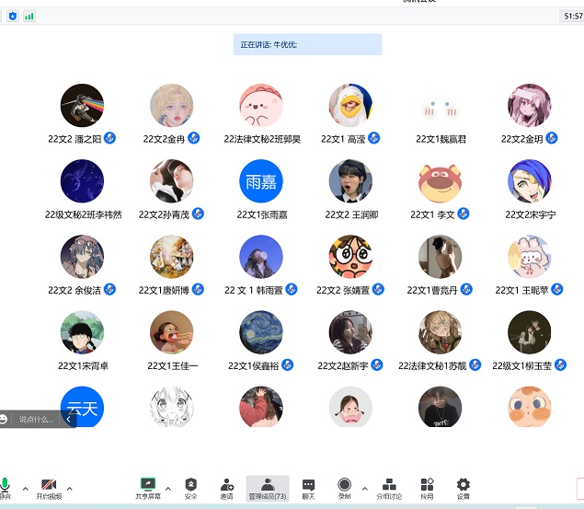Screen dimensions: 584x509
Task: Click the 邀请 invite icon
Action: [226, 487]
